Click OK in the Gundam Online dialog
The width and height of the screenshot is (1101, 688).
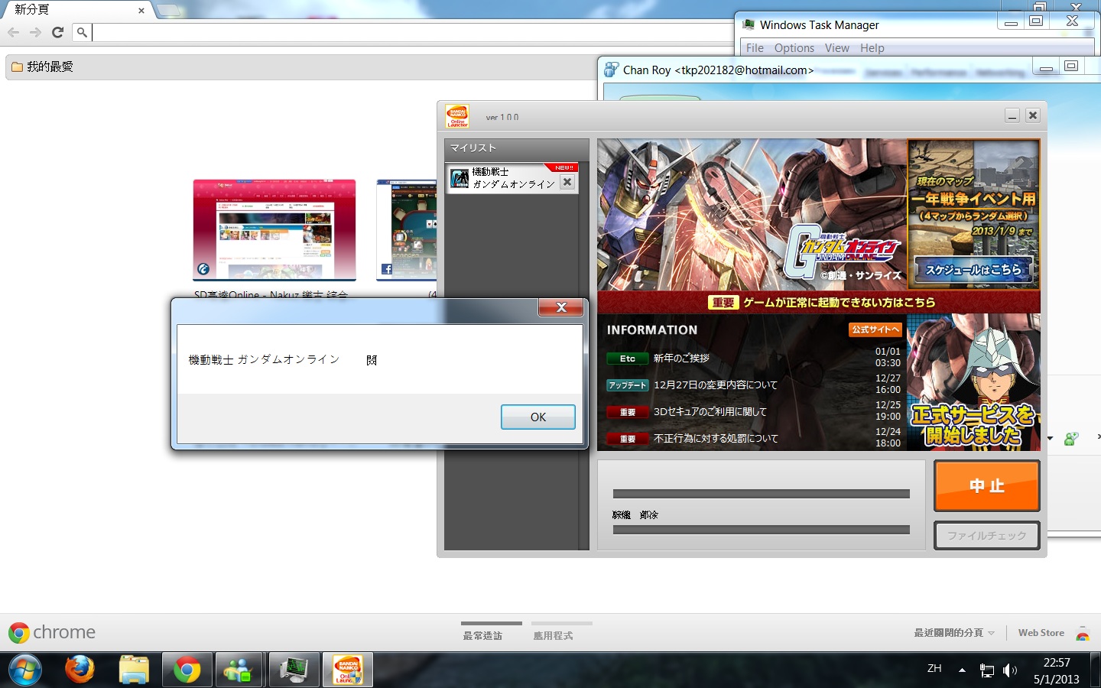pos(538,417)
